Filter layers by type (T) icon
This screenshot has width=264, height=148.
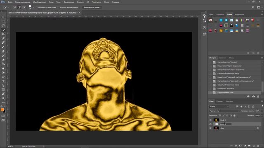[x=245, y=106]
